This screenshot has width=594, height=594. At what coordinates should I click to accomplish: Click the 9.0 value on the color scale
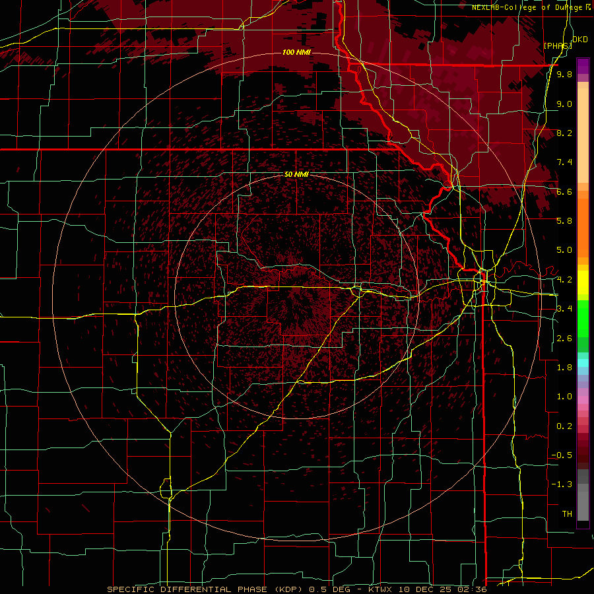(564, 104)
